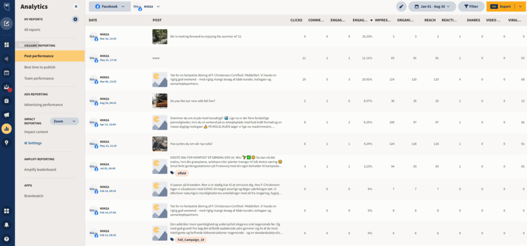Click the megaphone advertising icon in sidebar
Screen dimensions: 527x246
(x=7, y=115)
